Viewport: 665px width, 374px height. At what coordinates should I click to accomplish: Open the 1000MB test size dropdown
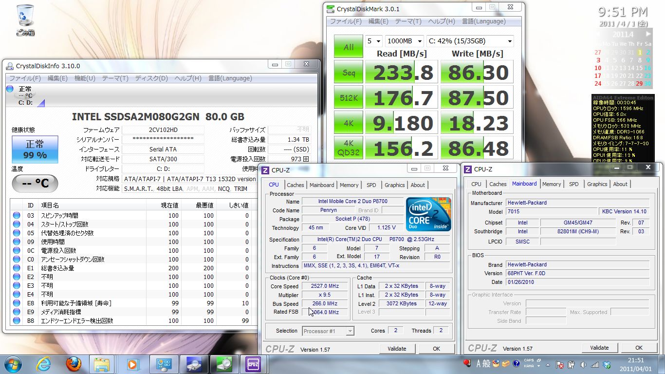pyautogui.click(x=404, y=41)
